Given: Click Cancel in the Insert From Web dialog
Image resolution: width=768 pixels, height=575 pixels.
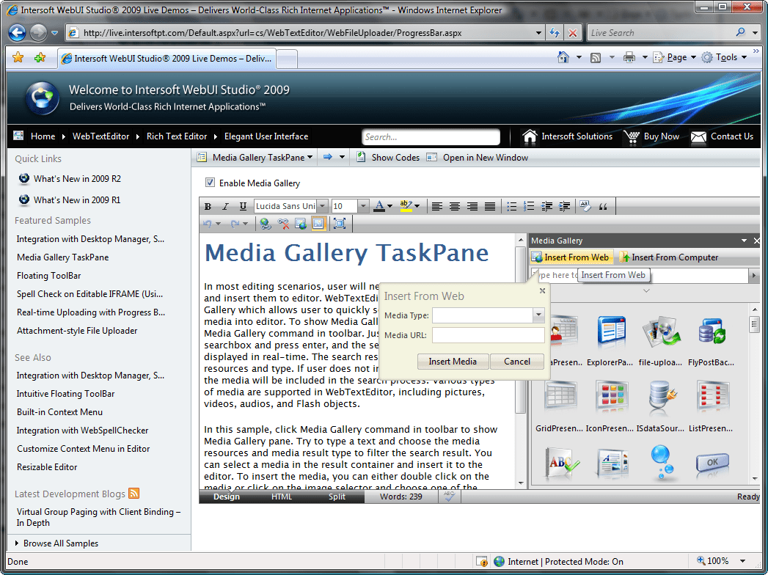Looking at the screenshot, I should pos(516,361).
